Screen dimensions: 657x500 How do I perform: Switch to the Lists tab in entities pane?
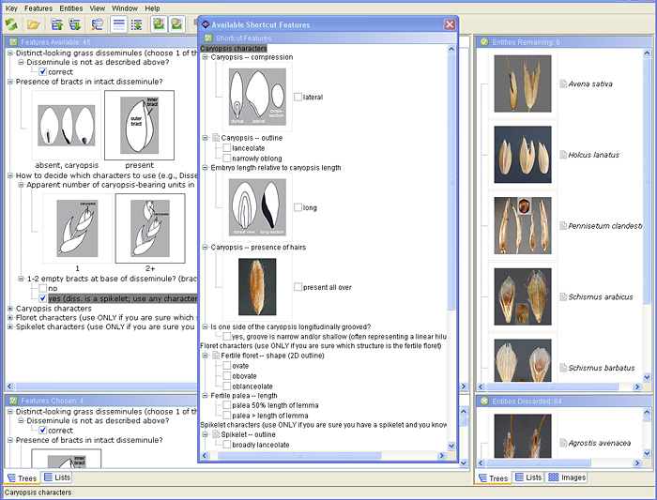(x=528, y=477)
